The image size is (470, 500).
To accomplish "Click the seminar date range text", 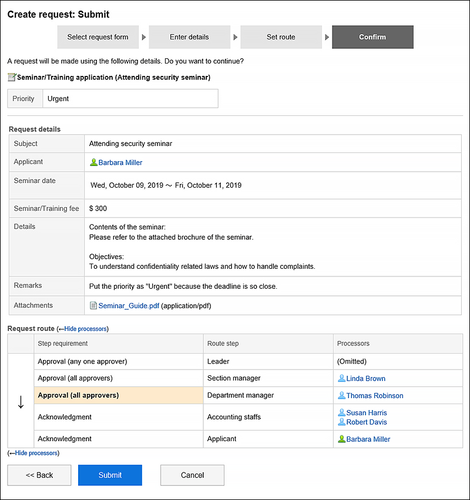I will click(166, 185).
